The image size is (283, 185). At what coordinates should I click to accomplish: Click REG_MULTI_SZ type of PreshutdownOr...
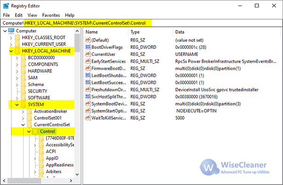pos(145,90)
